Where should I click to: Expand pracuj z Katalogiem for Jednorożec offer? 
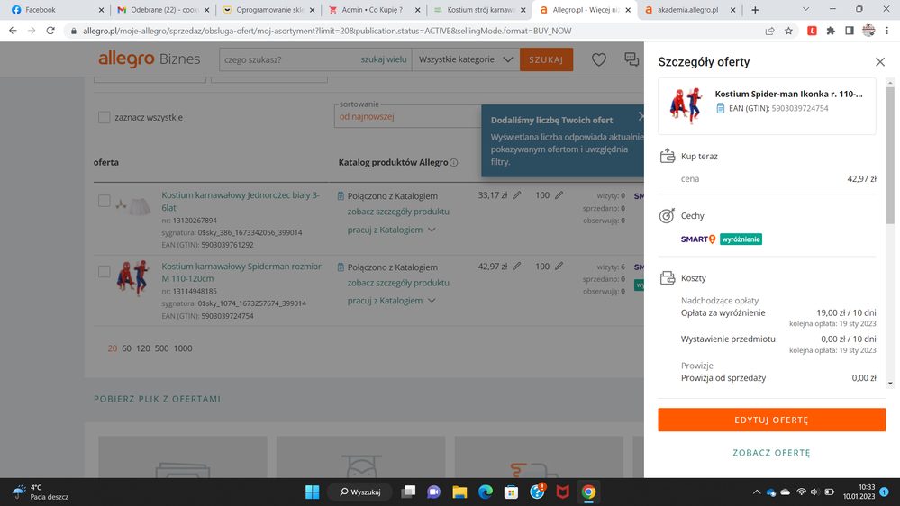pyautogui.click(x=392, y=230)
